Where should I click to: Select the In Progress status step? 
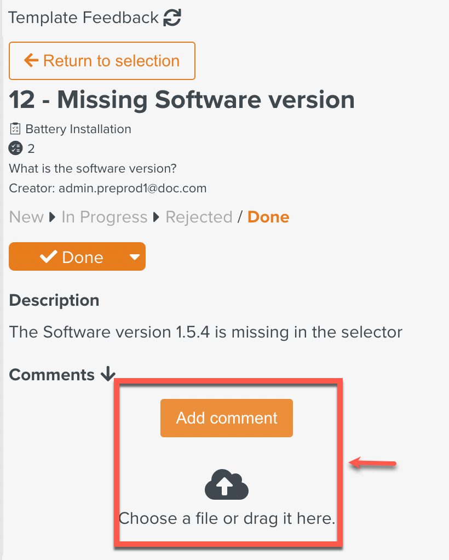(x=104, y=217)
